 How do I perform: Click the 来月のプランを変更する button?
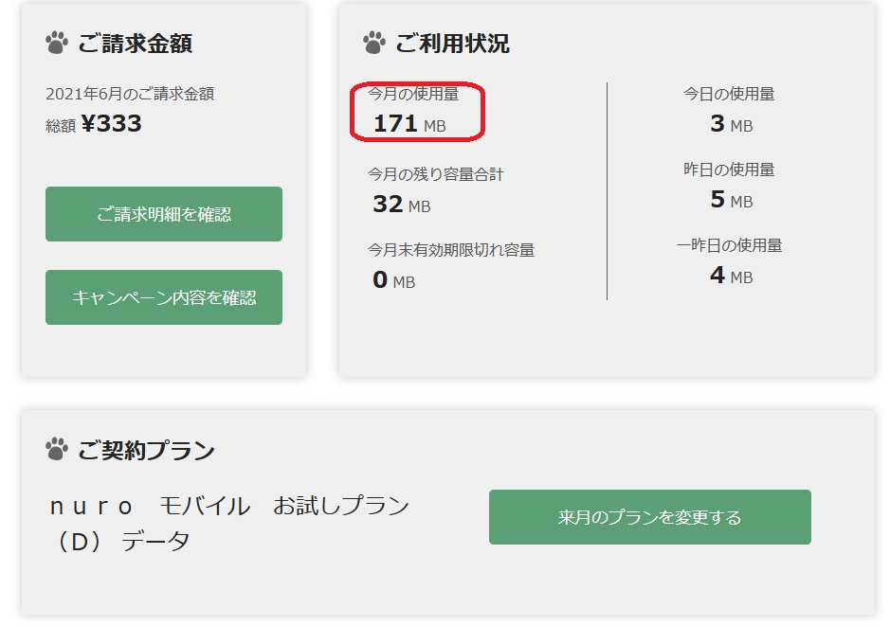point(649,517)
